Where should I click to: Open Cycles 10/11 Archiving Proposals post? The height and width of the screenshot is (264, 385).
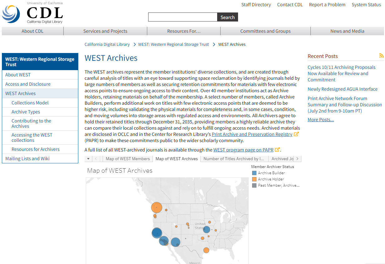coord(341,74)
